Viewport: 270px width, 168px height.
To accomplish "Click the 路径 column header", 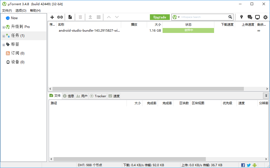I will (88, 103).
